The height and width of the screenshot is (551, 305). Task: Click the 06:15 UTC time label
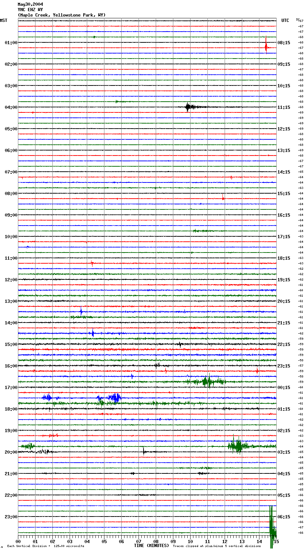tap(284, 517)
